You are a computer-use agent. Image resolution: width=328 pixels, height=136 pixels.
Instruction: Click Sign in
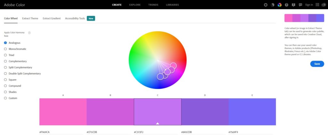coord(309,5)
